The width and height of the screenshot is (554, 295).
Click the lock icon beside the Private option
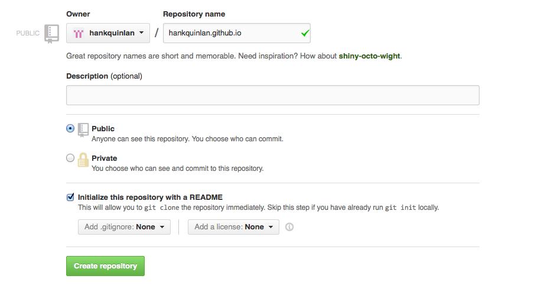[x=83, y=159]
